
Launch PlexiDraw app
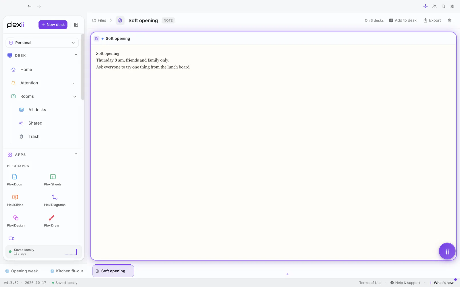pos(51,221)
